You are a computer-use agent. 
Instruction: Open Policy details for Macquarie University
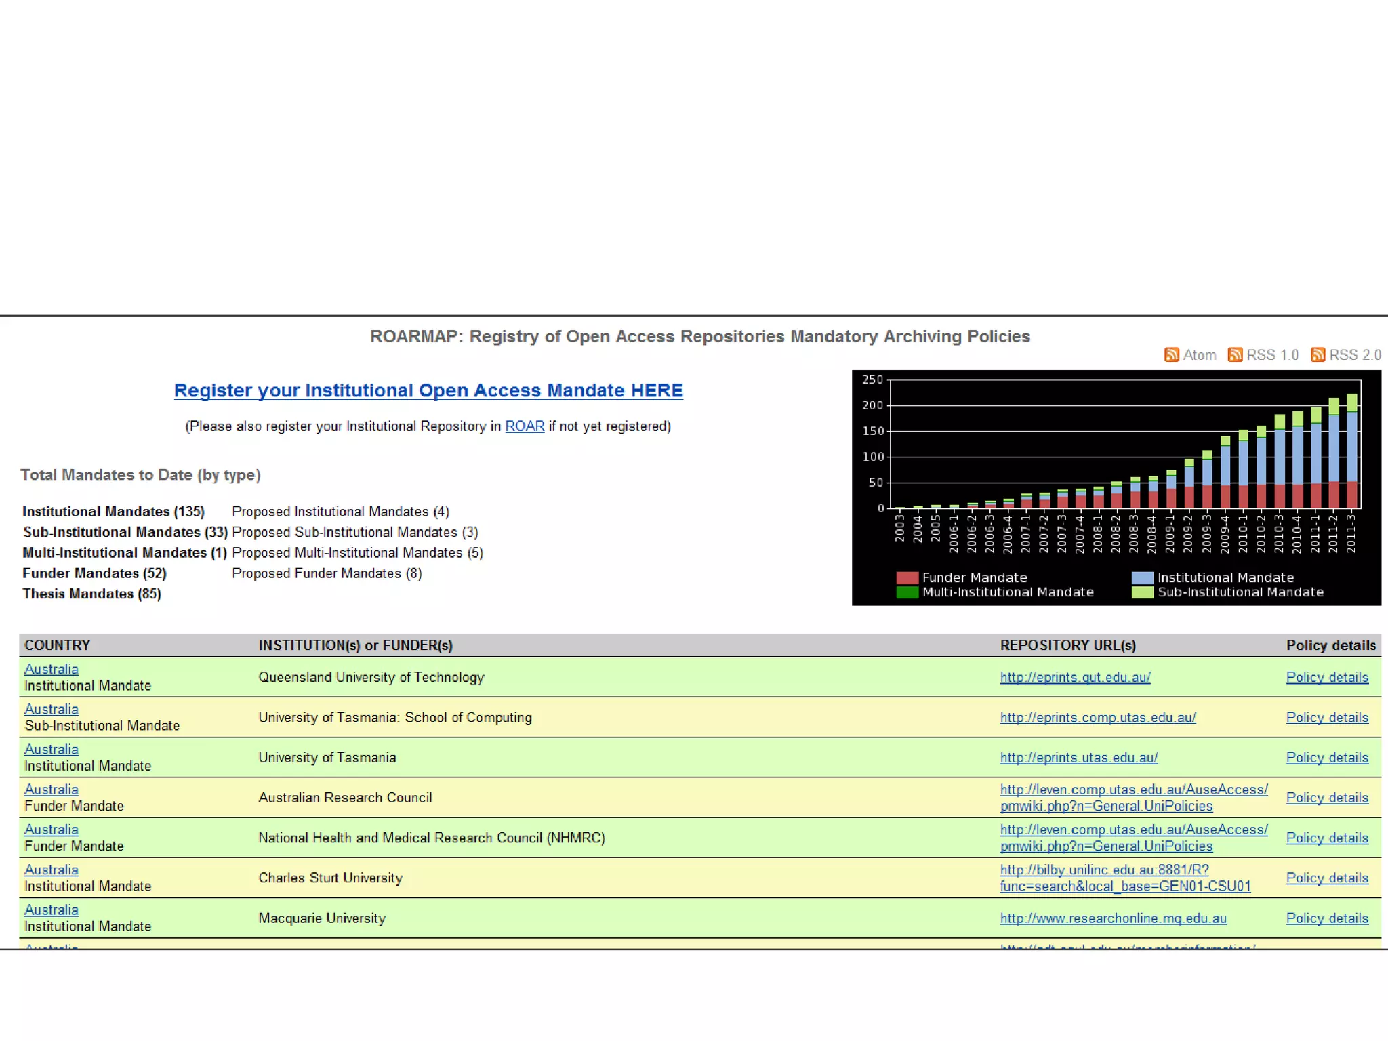(1327, 918)
